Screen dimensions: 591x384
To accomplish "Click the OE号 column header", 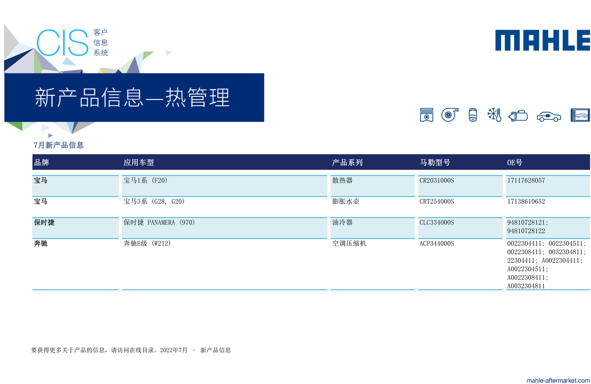I will click(x=515, y=162).
